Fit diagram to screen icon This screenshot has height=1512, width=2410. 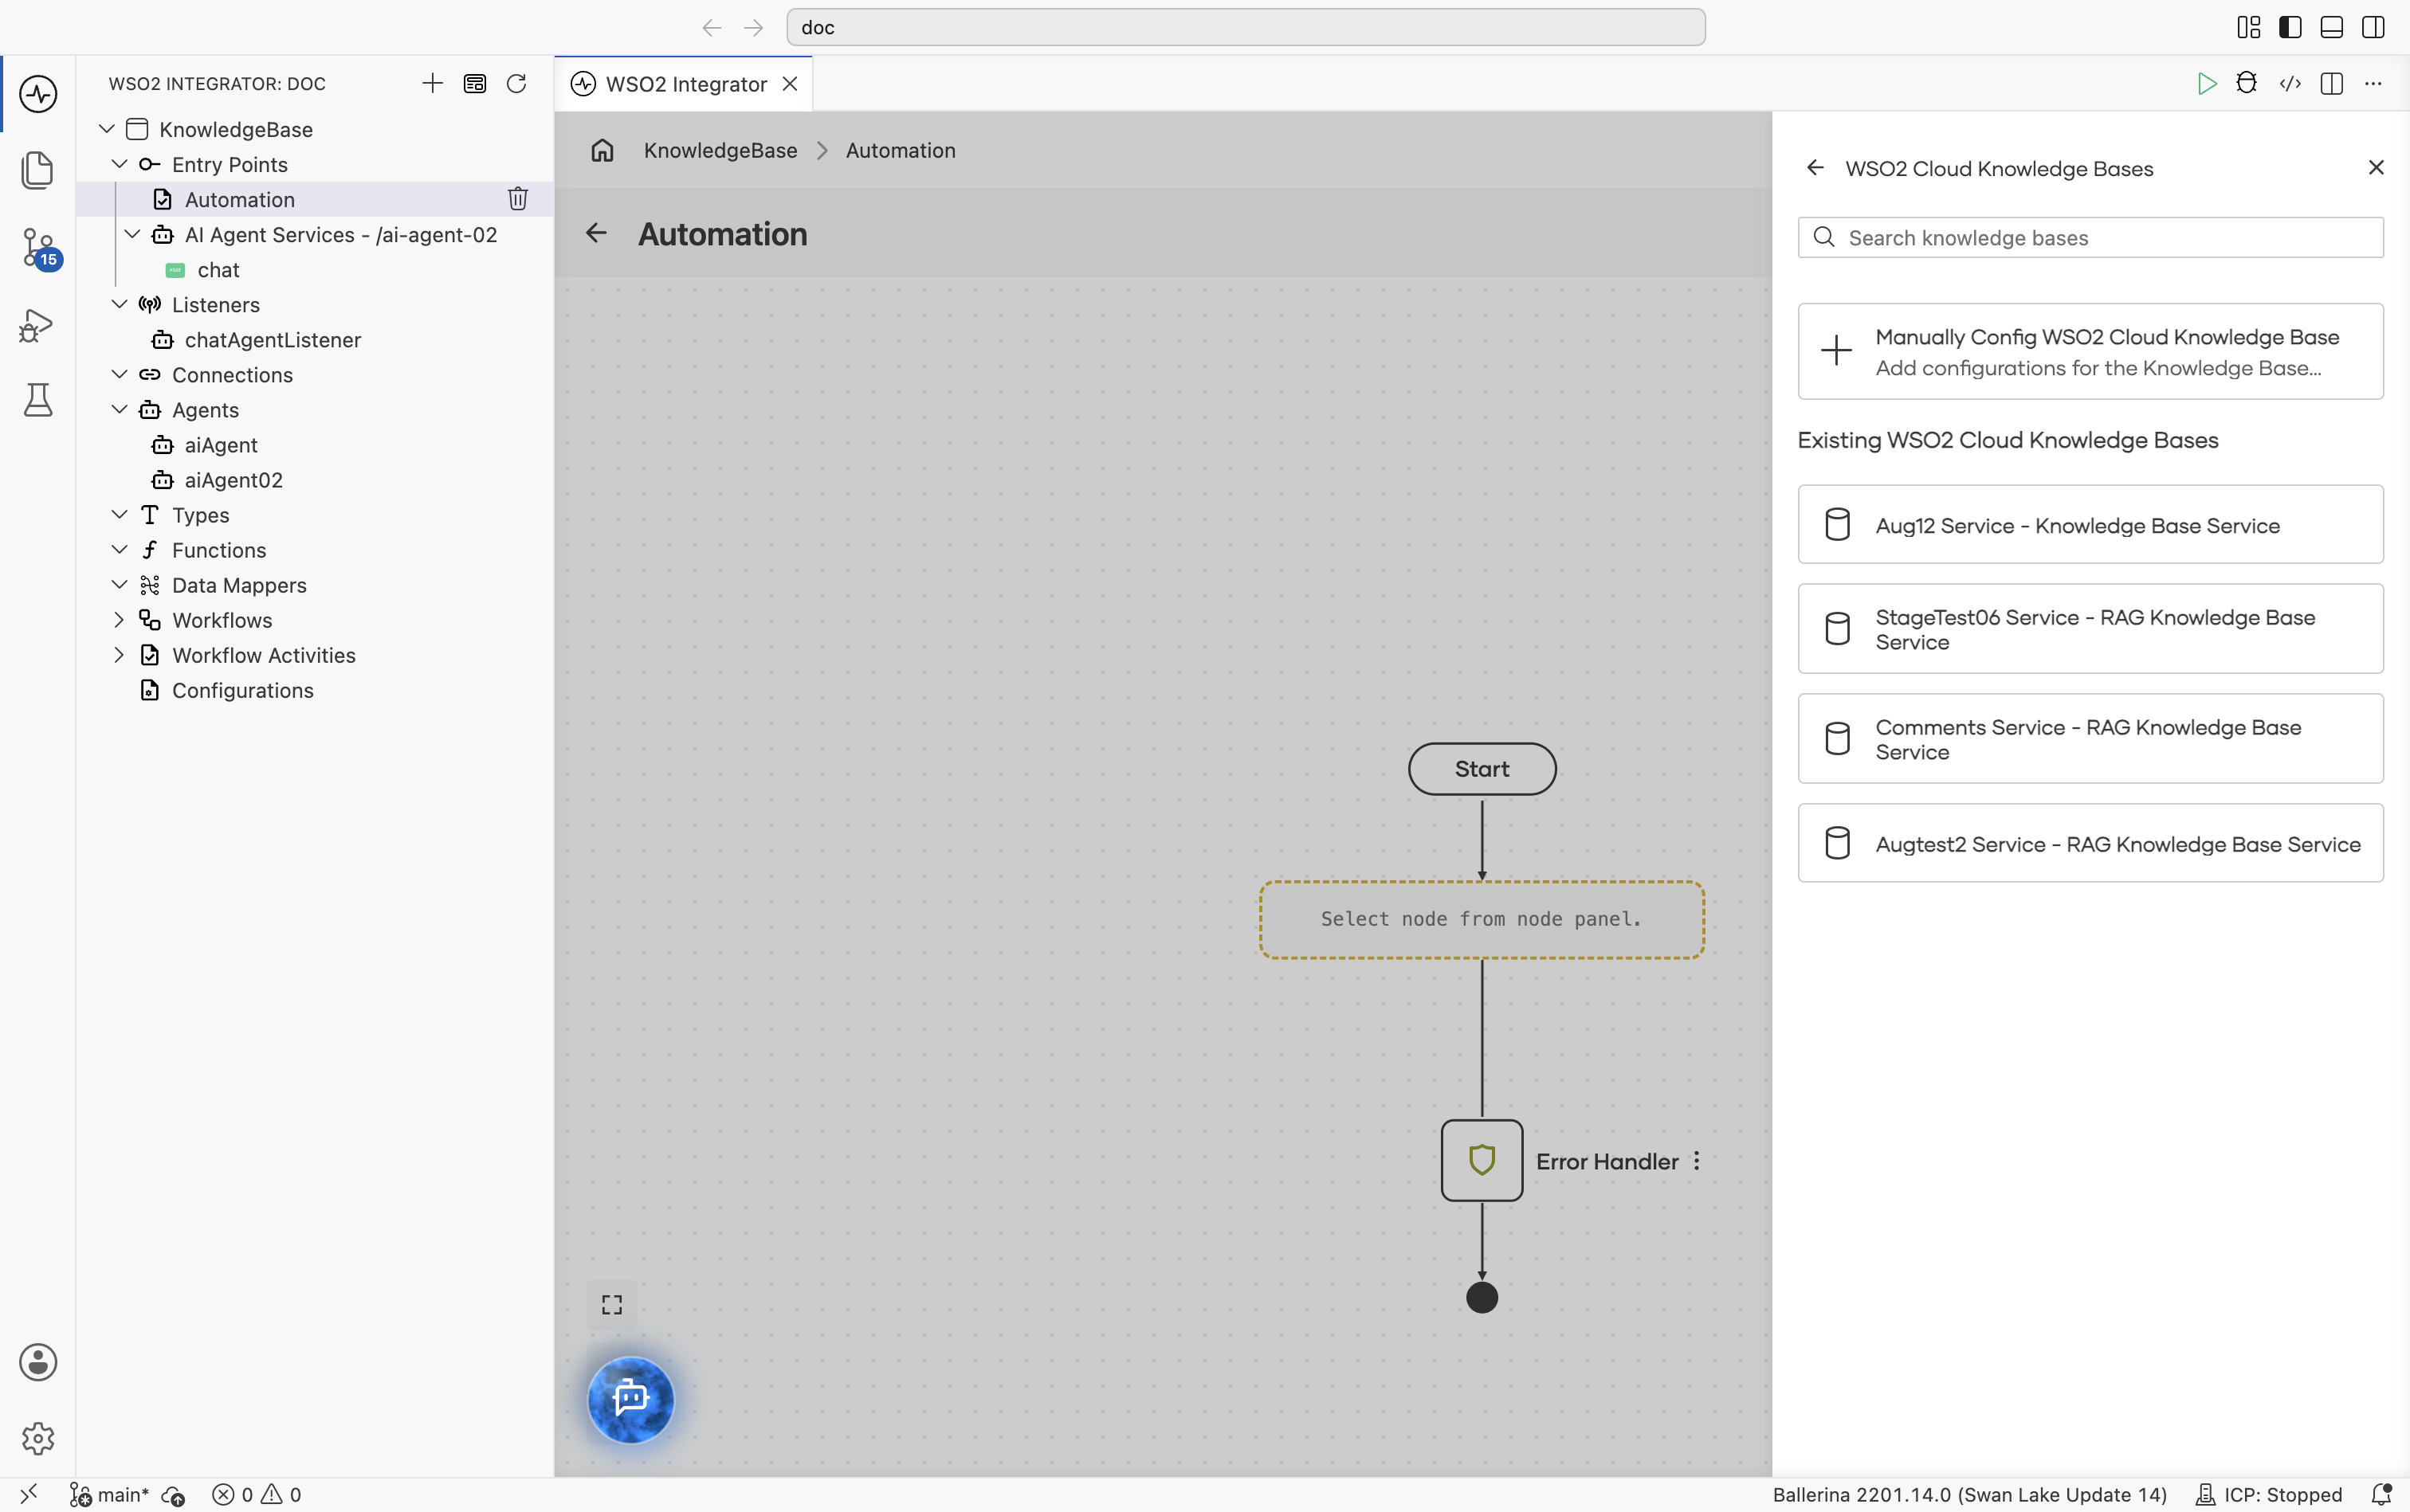612,1305
